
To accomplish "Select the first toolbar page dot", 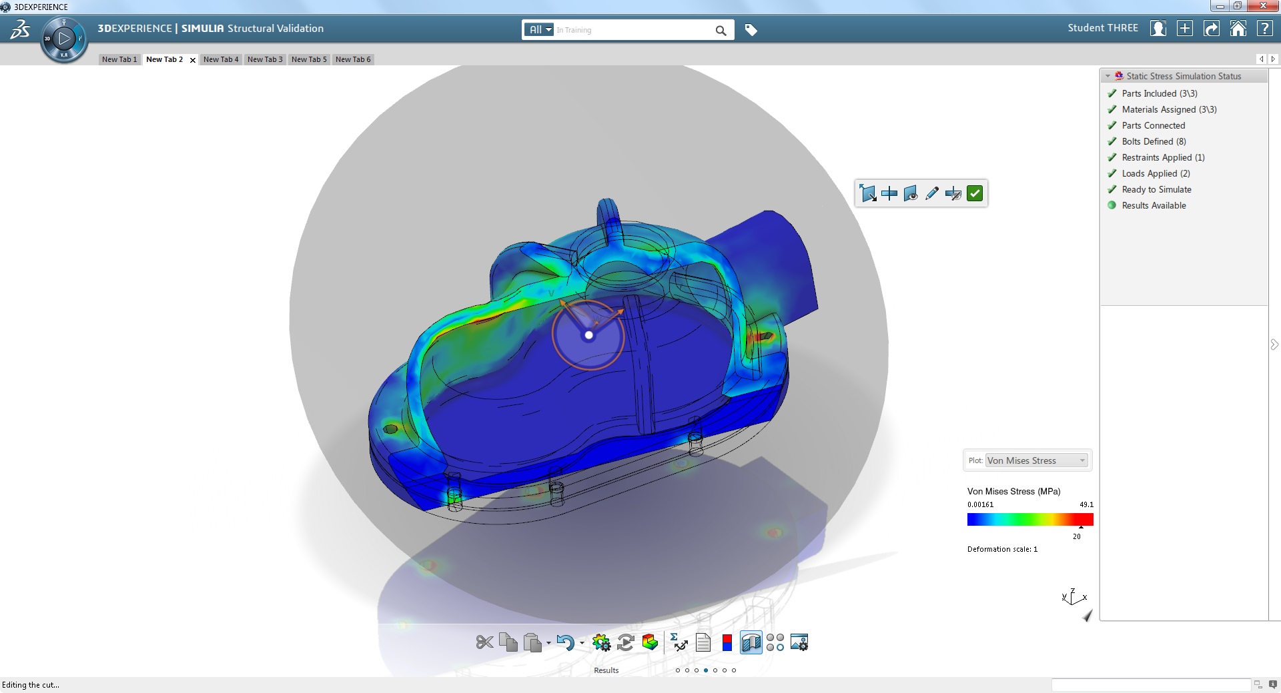I will [x=678, y=670].
